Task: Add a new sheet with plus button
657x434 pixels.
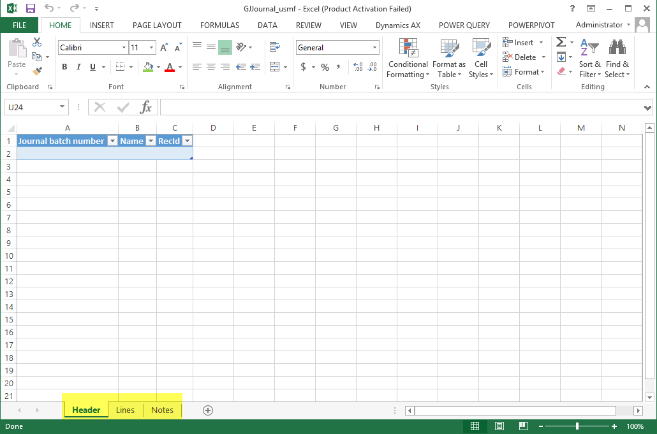Action: [x=207, y=410]
